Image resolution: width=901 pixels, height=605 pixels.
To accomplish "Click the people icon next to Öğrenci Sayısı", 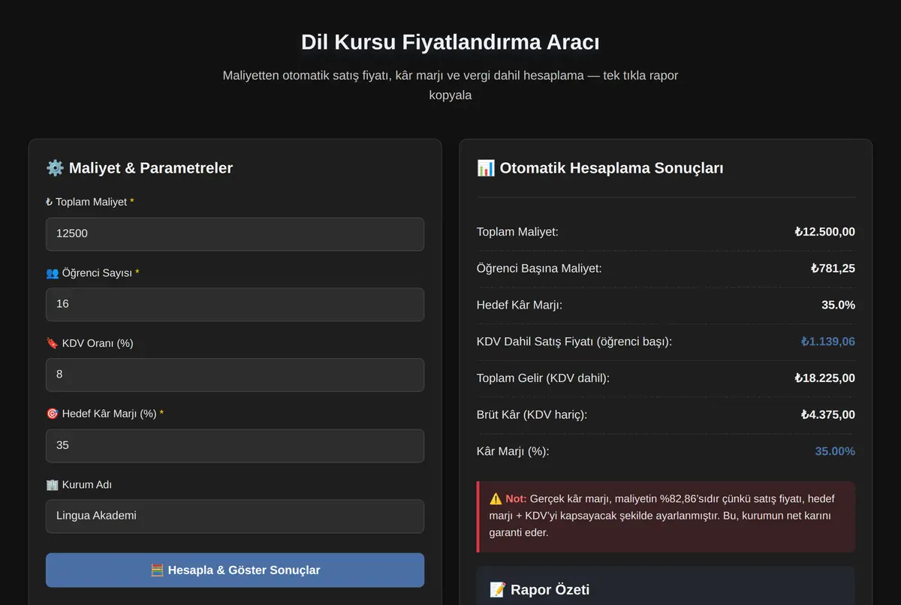I will [x=52, y=273].
